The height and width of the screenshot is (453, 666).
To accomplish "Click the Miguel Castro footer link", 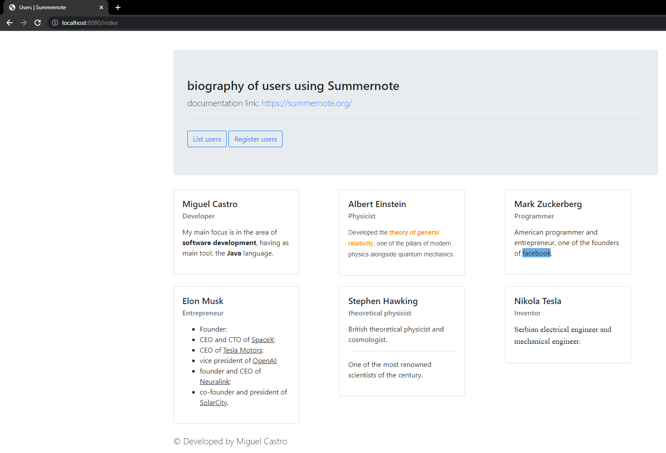I will pos(261,441).
